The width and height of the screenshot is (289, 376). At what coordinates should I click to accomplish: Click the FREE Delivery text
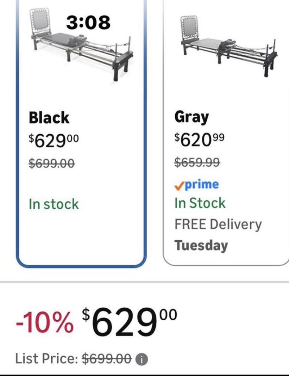click(218, 225)
